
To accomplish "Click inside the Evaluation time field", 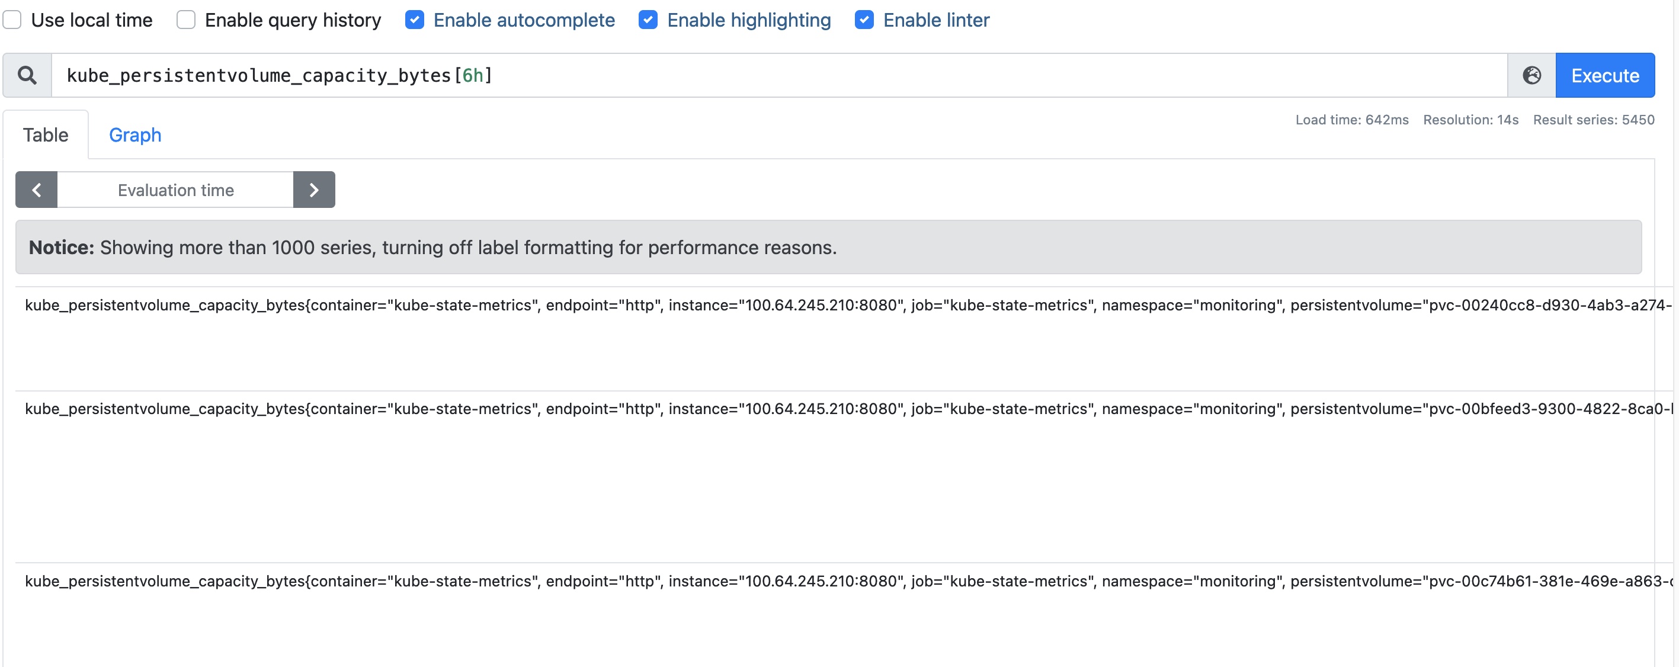I will (x=175, y=190).
